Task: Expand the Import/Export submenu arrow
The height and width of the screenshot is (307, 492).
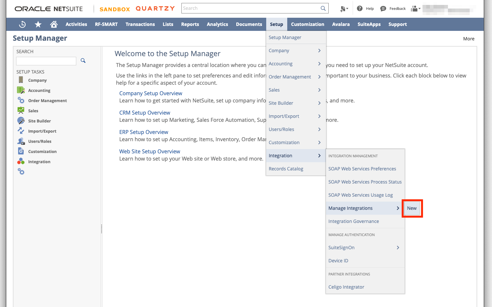Action: (319, 116)
